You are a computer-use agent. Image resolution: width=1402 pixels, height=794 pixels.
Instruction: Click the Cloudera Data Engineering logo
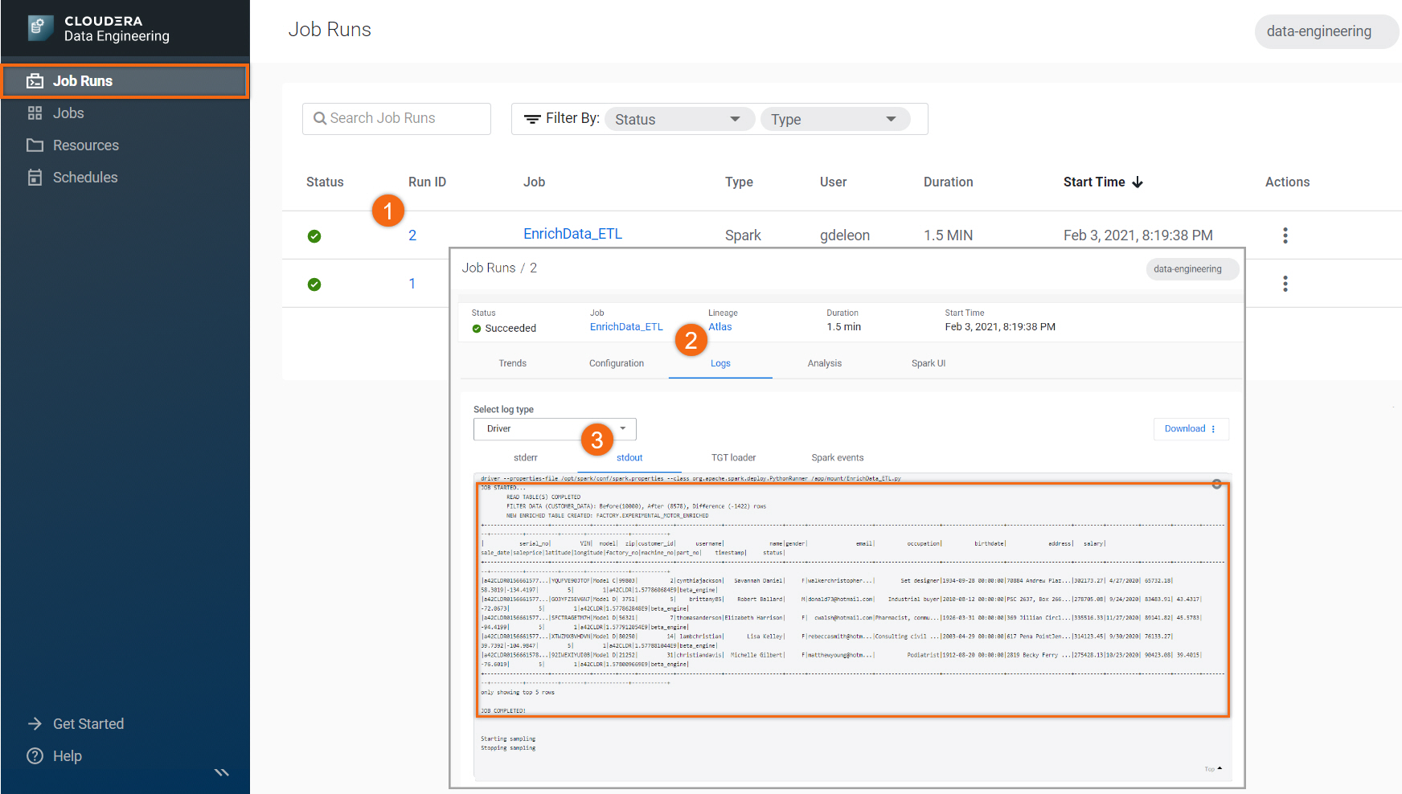[x=98, y=28]
